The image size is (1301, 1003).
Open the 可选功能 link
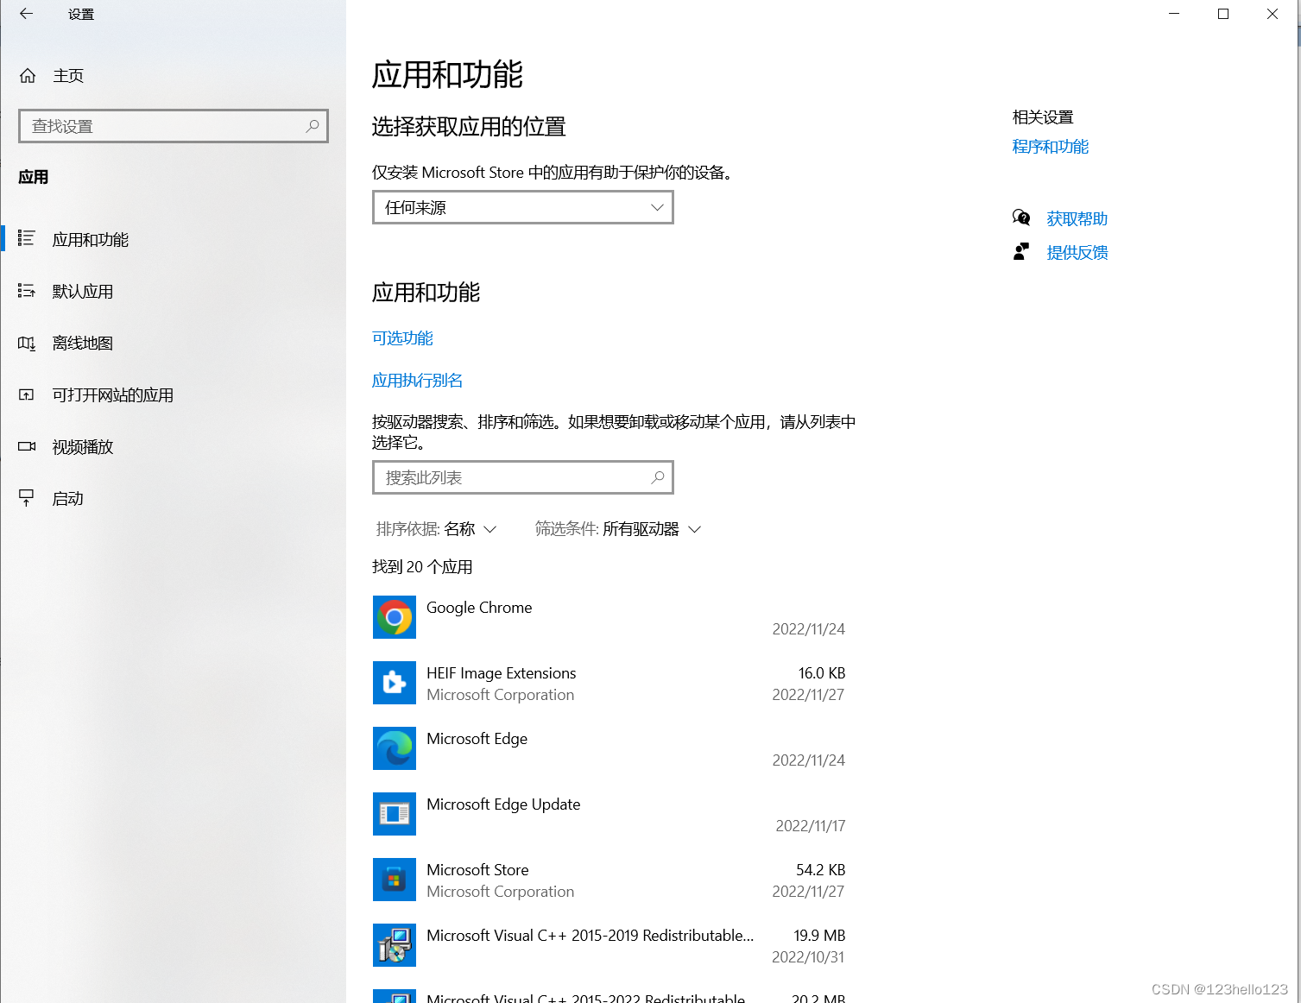402,338
